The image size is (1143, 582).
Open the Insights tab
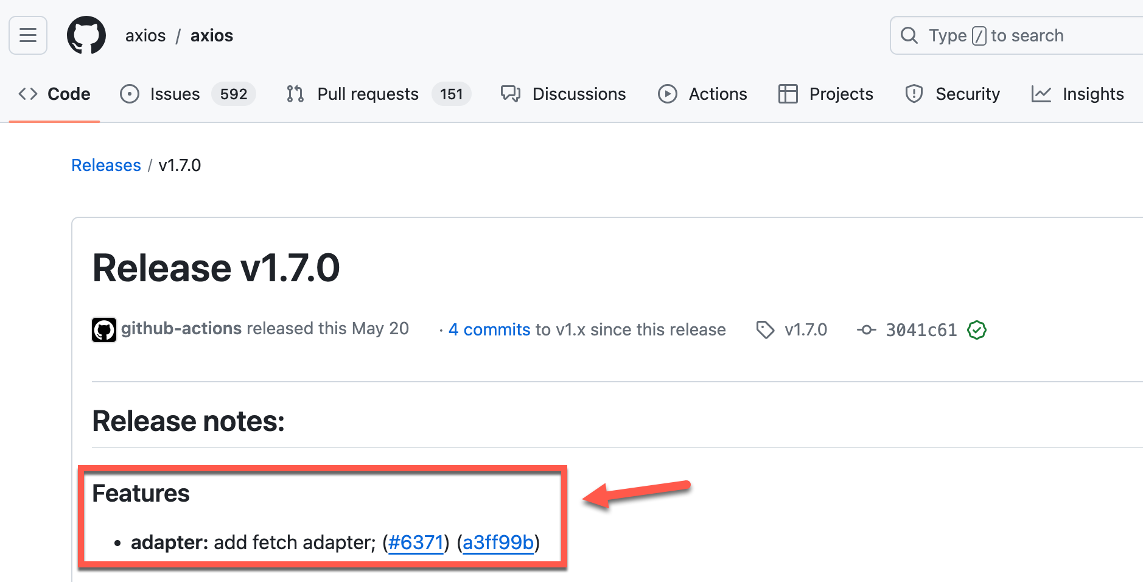click(1078, 94)
